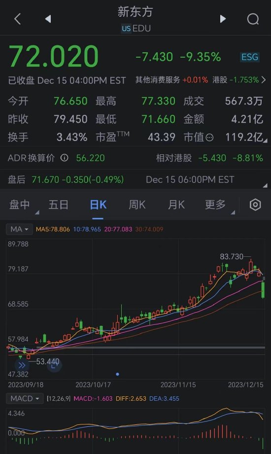Tap the MA5:78.806 legend value

click(x=53, y=229)
